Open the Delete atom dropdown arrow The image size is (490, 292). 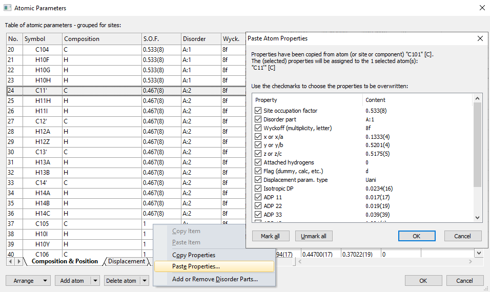145,281
